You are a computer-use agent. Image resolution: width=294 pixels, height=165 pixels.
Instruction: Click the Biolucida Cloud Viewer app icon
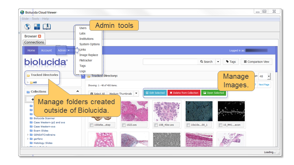coord(22,12)
